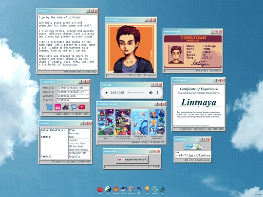Open the red YouTube icon in contact.info
The width and height of the screenshot is (263, 197).
pyautogui.click(x=82, y=107)
